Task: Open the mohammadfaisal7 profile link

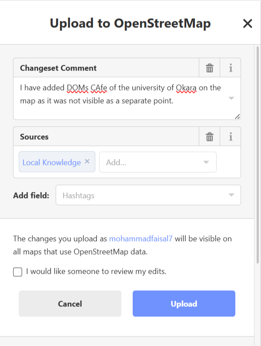Action: (141, 239)
